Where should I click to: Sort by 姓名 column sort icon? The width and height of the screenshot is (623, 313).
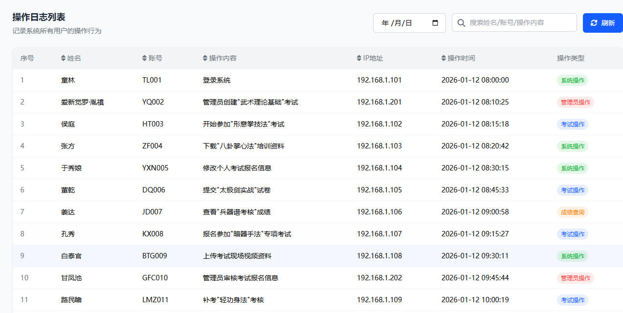pos(63,58)
